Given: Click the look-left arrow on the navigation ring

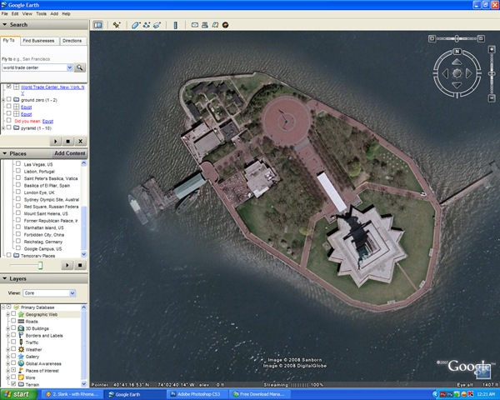Looking at the screenshot, I should click(445, 73).
